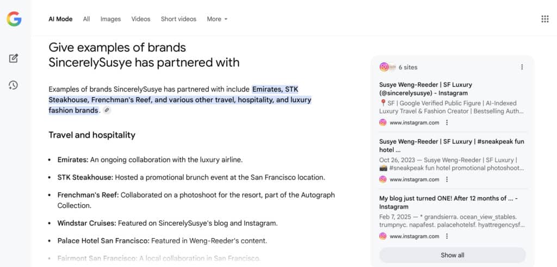Screen dimensions: 557x267
Task: Open AI Mode history icon
Action: point(14,85)
